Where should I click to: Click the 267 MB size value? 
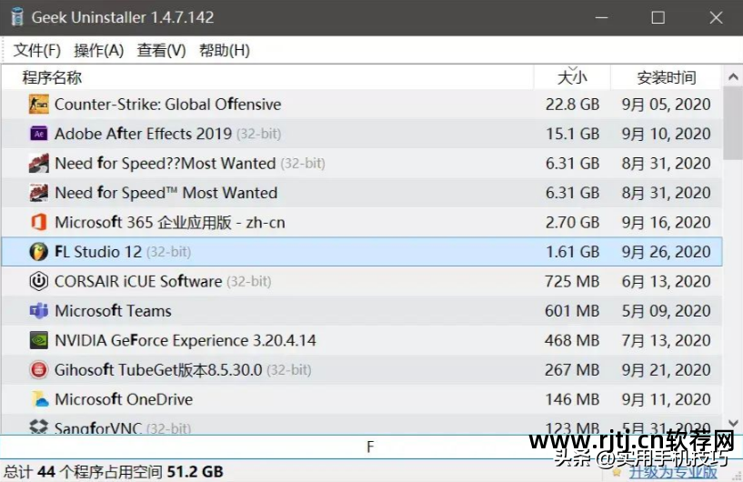tap(572, 369)
